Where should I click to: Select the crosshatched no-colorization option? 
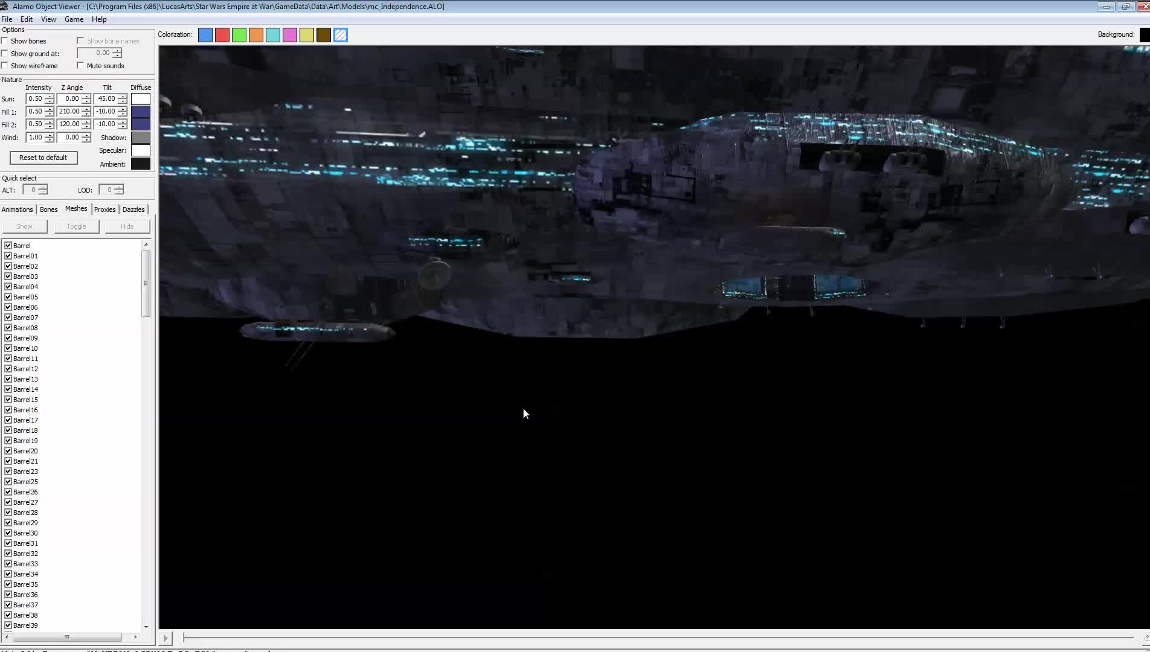click(341, 35)
